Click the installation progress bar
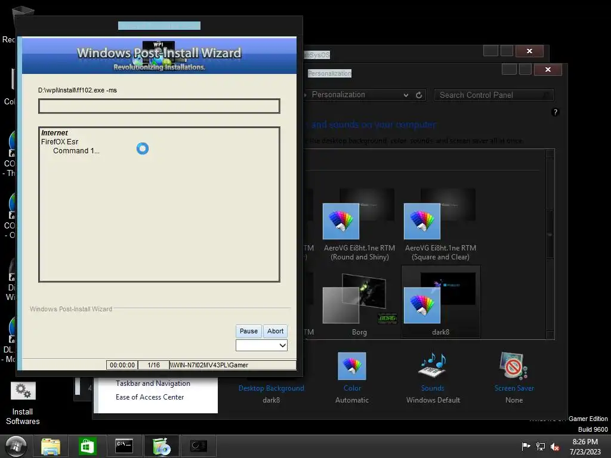The image size is (611, 458). (159, 106)
